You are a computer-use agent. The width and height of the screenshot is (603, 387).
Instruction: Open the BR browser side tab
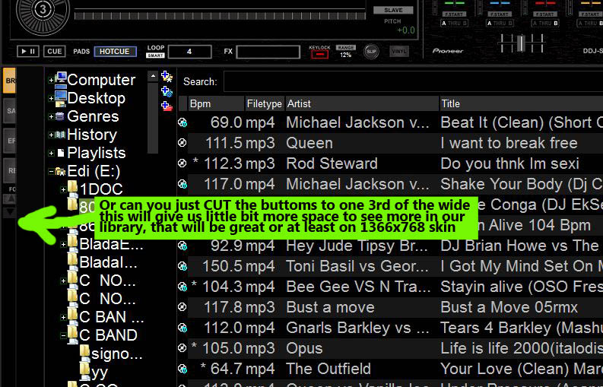(9, 81)
